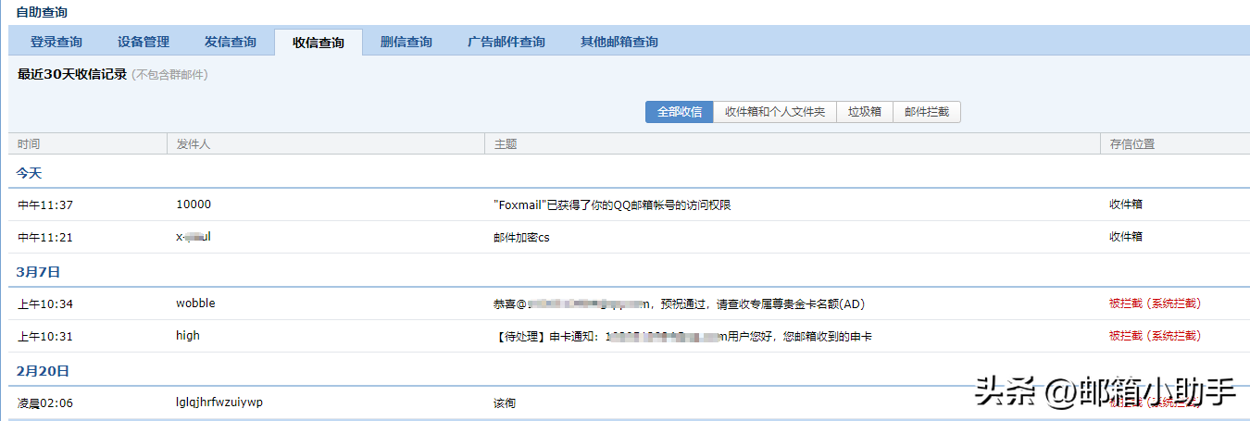Image resolution: width=1250 pixels, height=421 pixels.
Task: Open the 设备管理 tab
Action: point(144,42)
